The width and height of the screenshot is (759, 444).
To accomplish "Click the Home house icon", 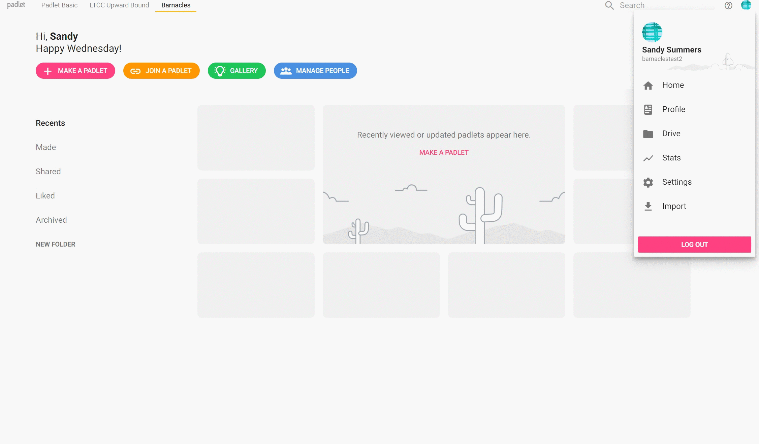I will tap(648, 85).
